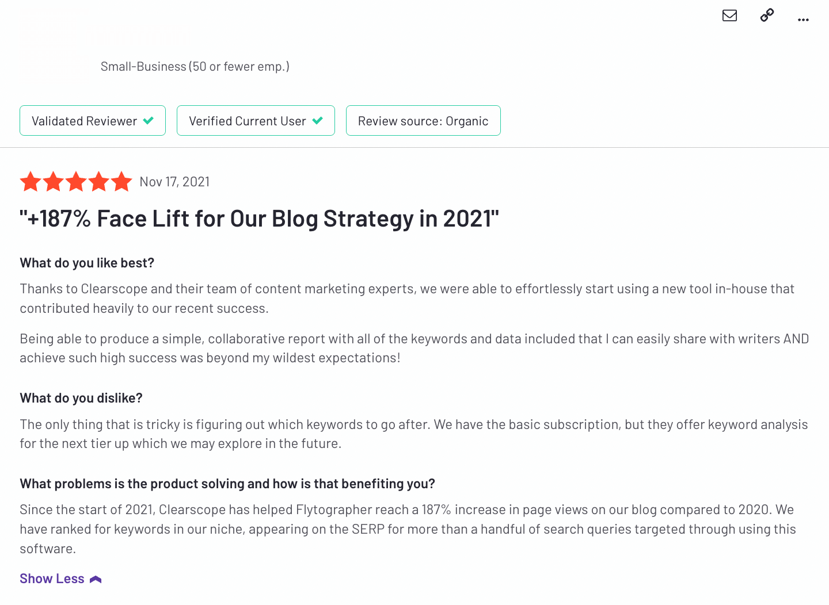Click the first rating star
Screen dimensions: 829x605
[x=31, y=182]
